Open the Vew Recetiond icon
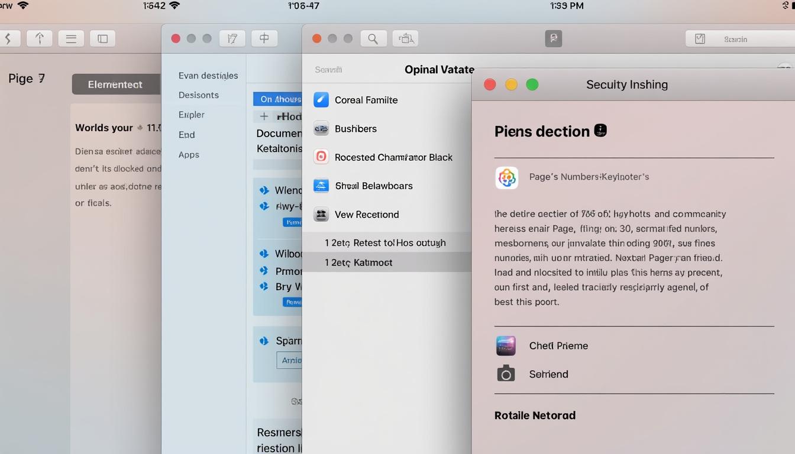Viewport: 795px width, 454px height. click(x=321, y=214)
